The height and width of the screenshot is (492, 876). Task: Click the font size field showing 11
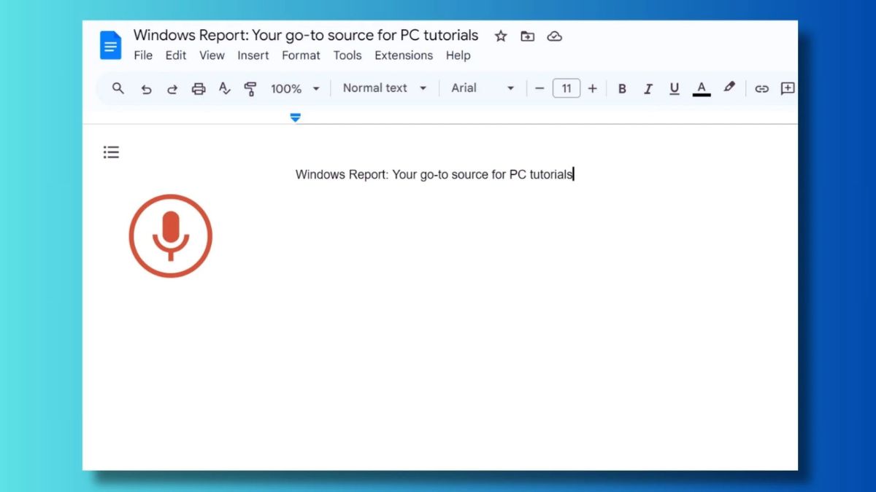(x=566, y=88)
